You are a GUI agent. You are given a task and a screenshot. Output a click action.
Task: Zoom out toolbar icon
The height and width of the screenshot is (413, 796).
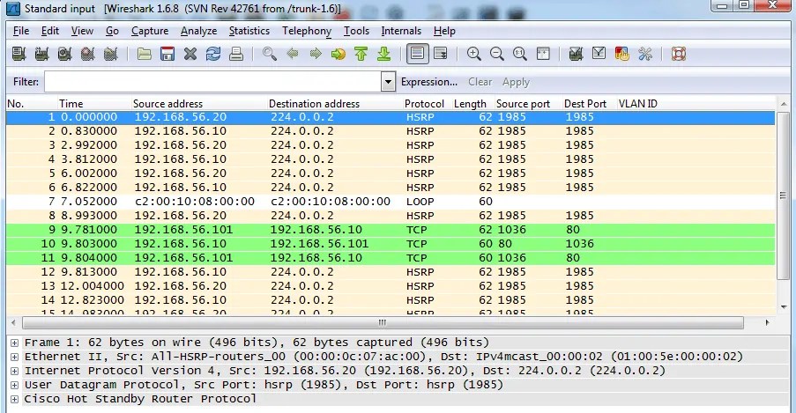(x=497, y=54)
